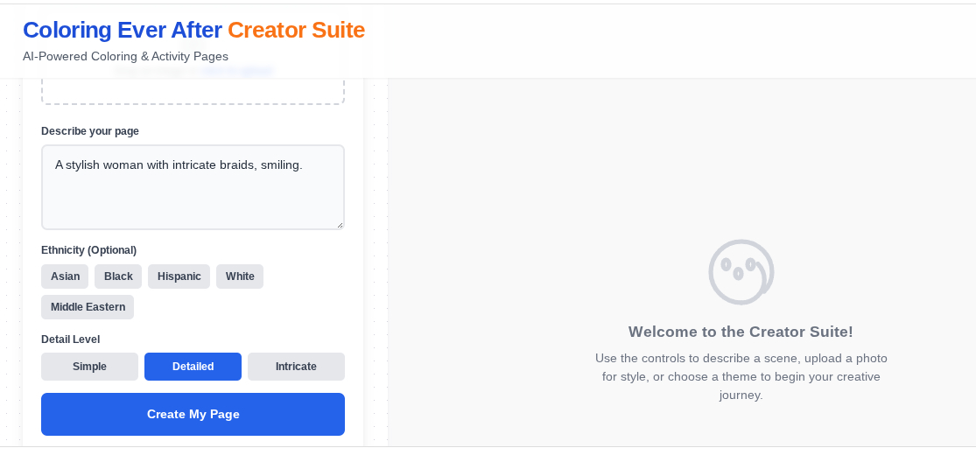Click the Welcome to the Creator Suite heading

pos(741,332)
